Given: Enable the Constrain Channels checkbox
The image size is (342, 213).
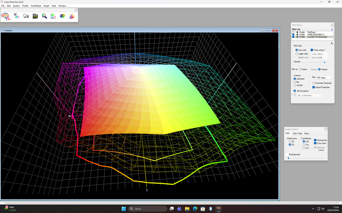Looking at the screenshot, I should [314, 83].
